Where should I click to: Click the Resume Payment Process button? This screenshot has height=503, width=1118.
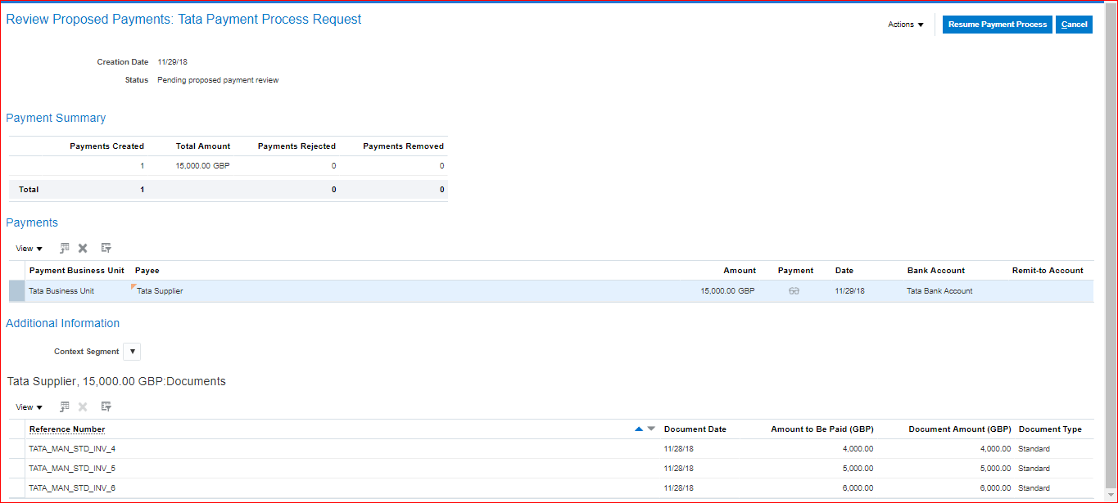(997, 25)
